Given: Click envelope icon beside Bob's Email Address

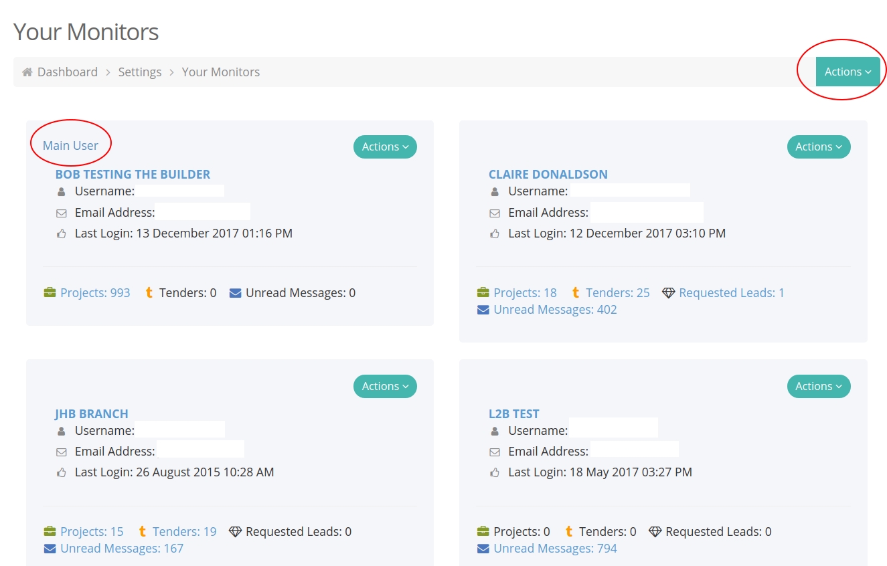Looking at the screenshot, I should [62, 213].
